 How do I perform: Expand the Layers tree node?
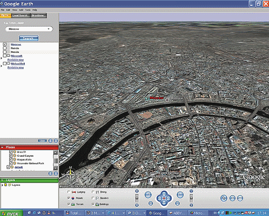point(2,185)
